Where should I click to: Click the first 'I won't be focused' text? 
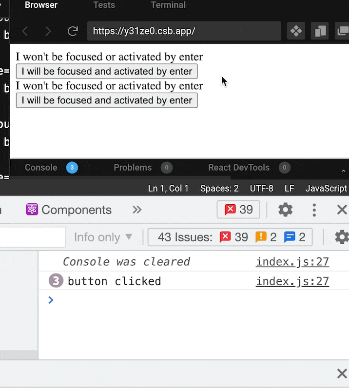click(x=110, y=57)
